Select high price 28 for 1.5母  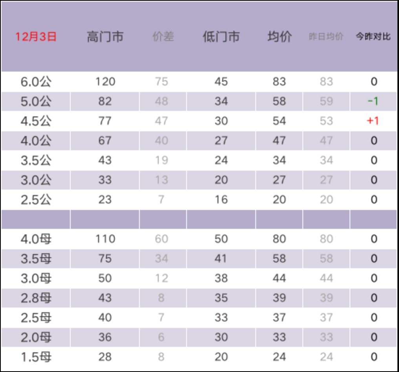(105, 357)
